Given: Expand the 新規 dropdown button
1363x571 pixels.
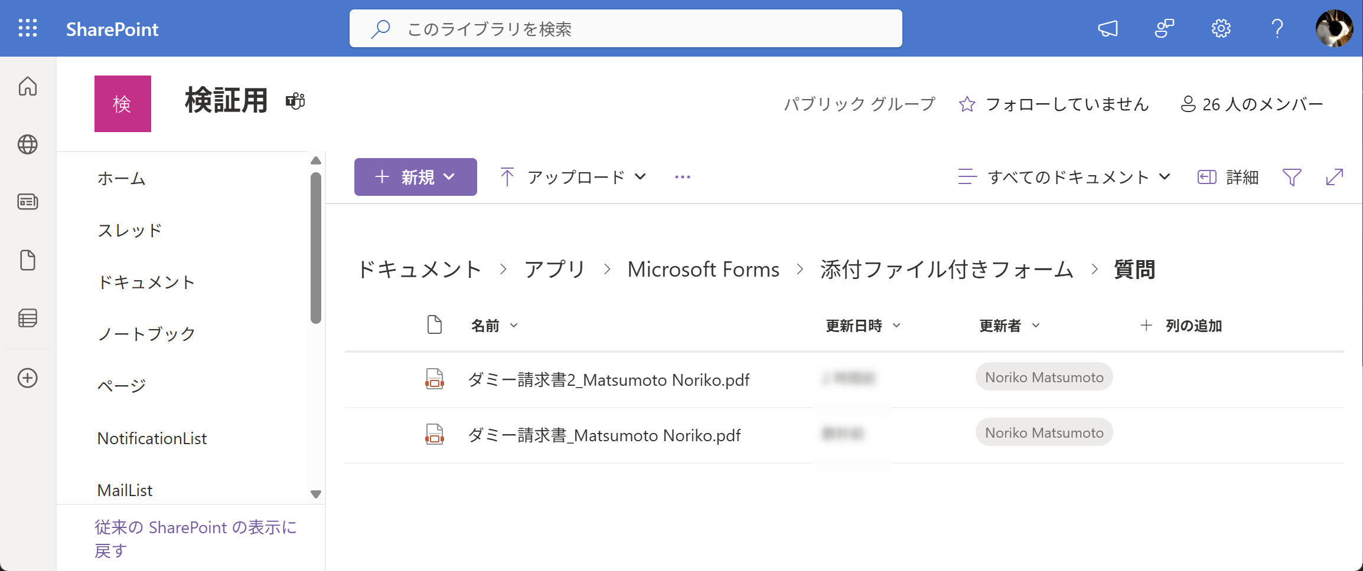Looking at the screenshot, I should point(415,177).
